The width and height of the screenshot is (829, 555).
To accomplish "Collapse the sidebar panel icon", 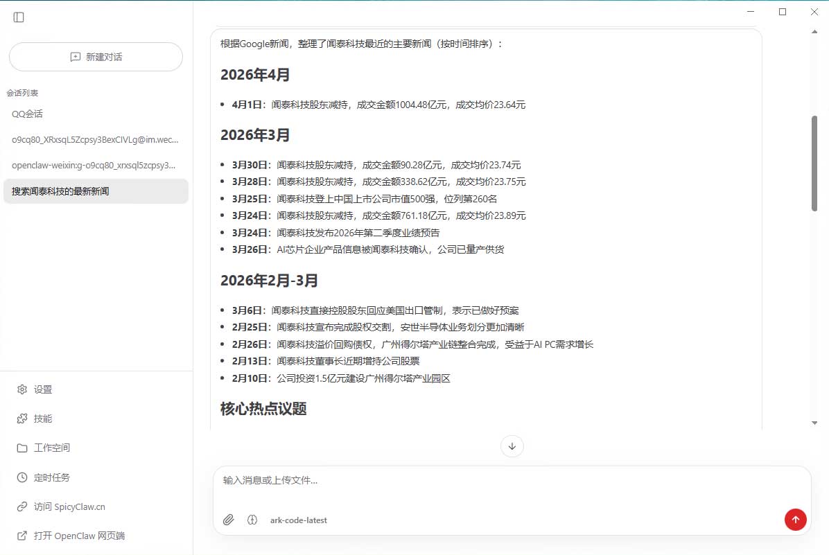I will tap(19, 17).
